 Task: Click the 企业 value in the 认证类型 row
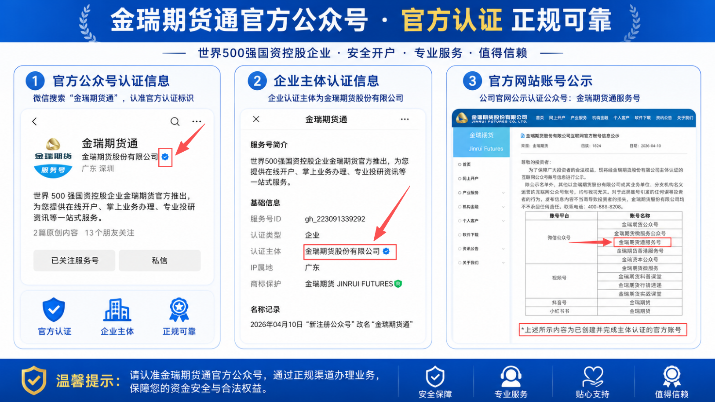(x=312, y=235)
